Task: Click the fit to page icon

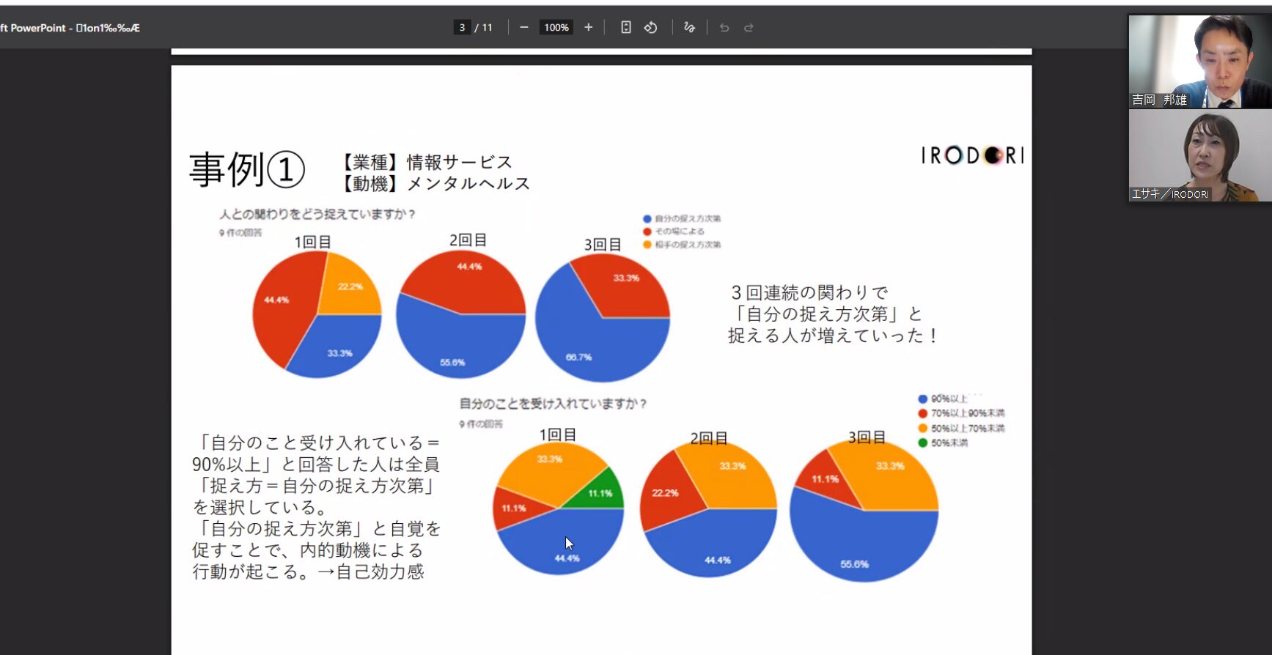Action: point(625,28)
